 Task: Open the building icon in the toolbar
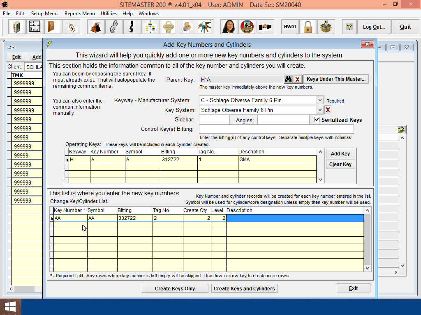pos(17,27)
